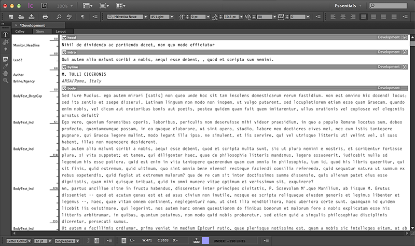
Task: Open the galley appearance toolbar menu at bottom
Action: [109, 240]
